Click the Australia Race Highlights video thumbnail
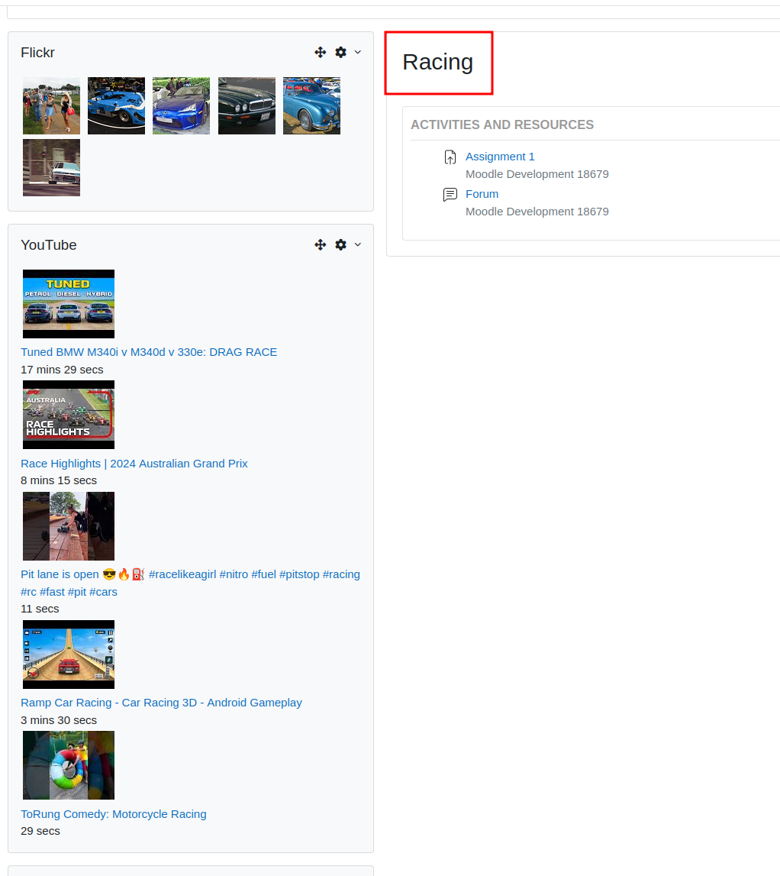Image resolution: width=780 pixels, height=876 pixels. 69,415
